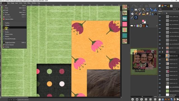Open the Tool Options tab
This screenshot has height=101, width=179.
coord(132,26)
